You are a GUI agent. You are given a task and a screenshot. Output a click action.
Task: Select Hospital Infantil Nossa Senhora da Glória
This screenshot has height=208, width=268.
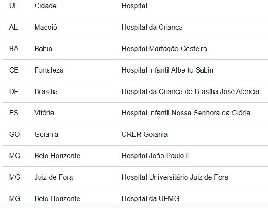click(186, 113)
